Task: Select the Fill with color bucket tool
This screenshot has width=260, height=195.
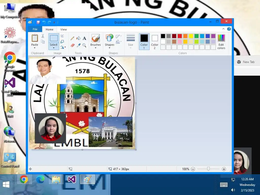Action: coord(78,38)
